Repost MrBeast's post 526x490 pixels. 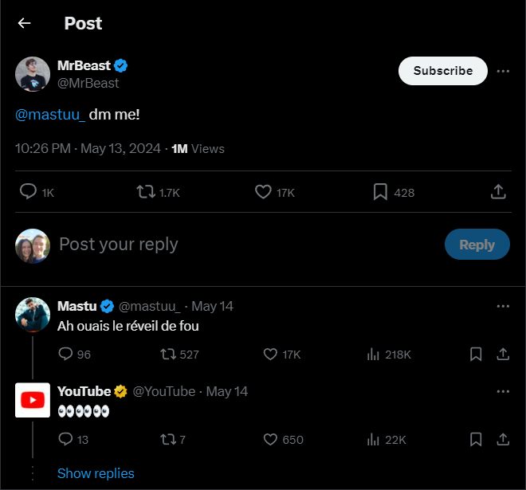[x=146, y=192]
